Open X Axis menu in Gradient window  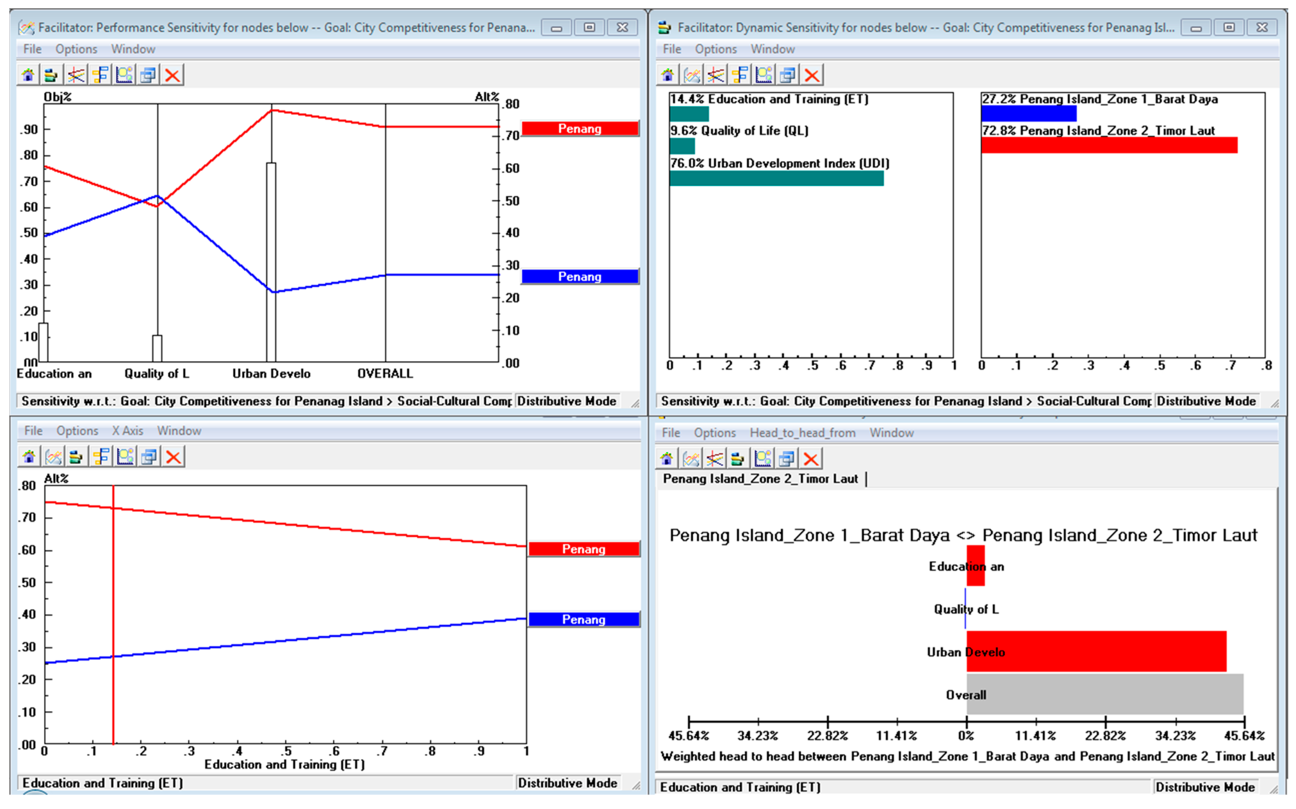[127, 431]
